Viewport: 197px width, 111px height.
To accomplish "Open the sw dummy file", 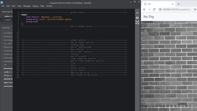I will click(x=8, y=86).
